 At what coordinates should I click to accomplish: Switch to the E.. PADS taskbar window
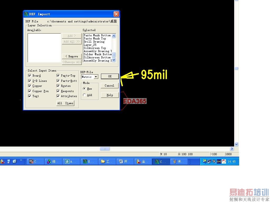tap(89, 161)
